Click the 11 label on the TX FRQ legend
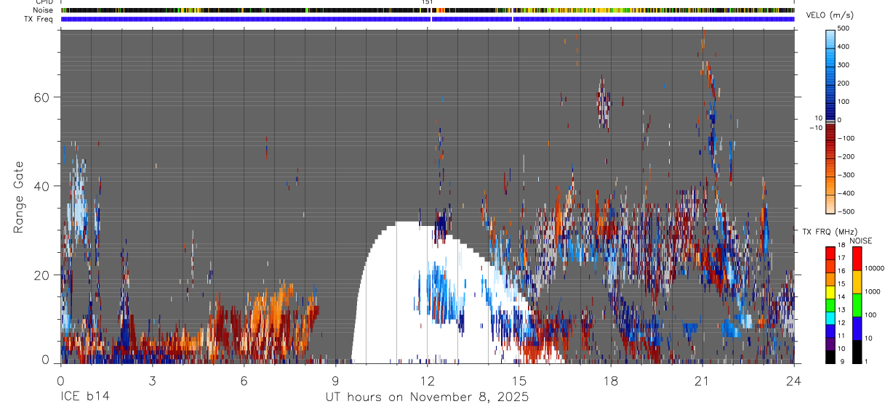 click(840, 336)
